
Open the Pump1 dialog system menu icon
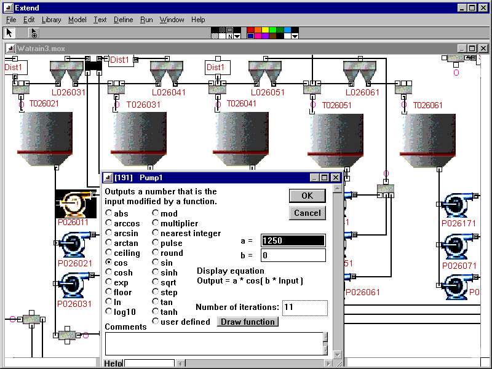tap(108, 178)
